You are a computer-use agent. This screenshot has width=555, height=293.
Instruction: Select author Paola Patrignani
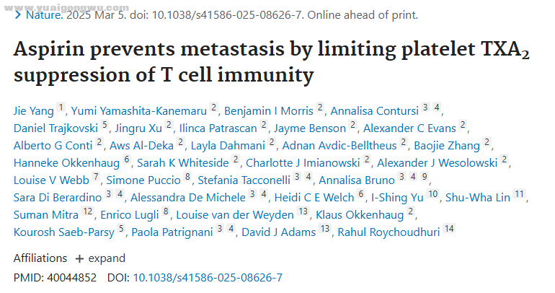click(172, 232)
